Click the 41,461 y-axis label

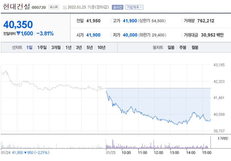[219, 98]
